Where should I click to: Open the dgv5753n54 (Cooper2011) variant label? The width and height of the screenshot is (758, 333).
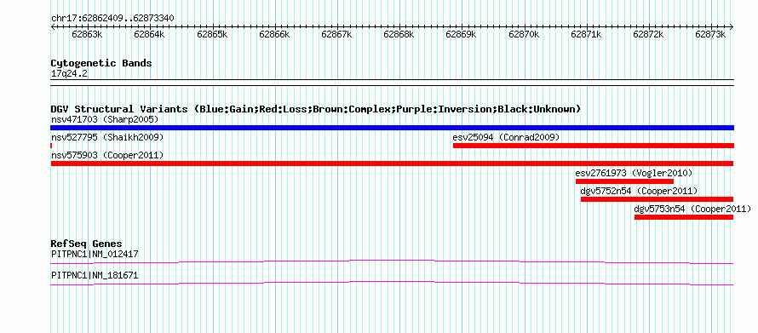(x=692, y=209)
